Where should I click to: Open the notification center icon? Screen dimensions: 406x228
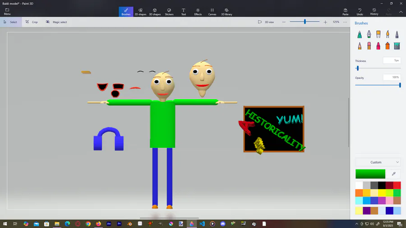pos(400,224)
